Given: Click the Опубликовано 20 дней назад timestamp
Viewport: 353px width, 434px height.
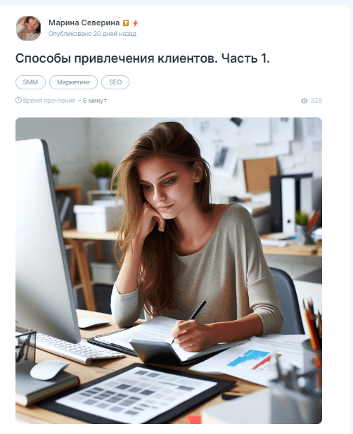Looking at the screenshot, I should 92,34.
